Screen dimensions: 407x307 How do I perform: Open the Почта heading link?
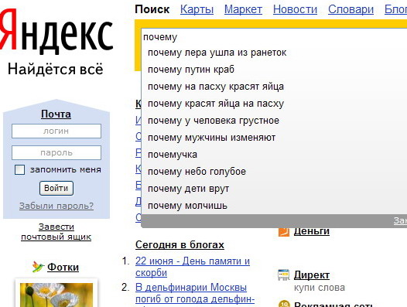click(56, 114)
